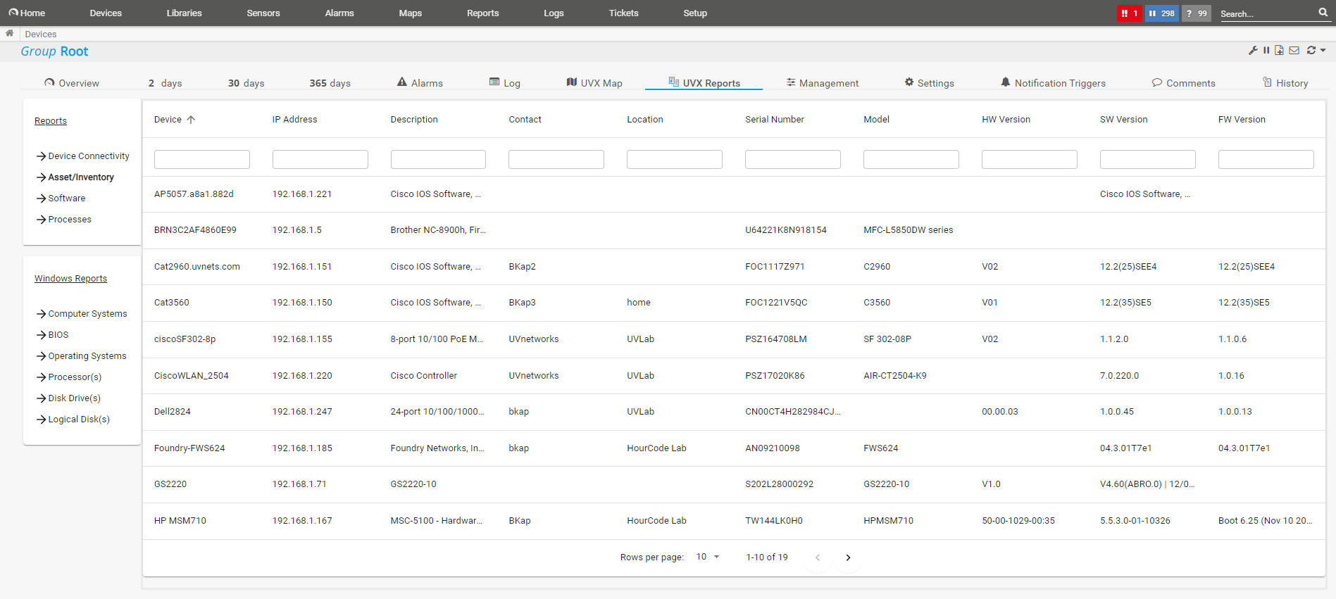Open Processes report
1336x599 pixels.
[x=64, y=220]
